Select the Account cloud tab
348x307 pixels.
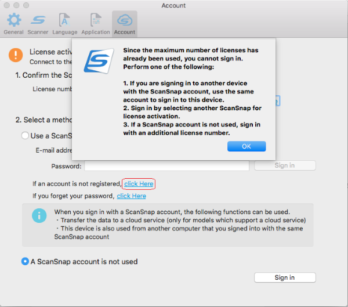[x=125, y=24]
